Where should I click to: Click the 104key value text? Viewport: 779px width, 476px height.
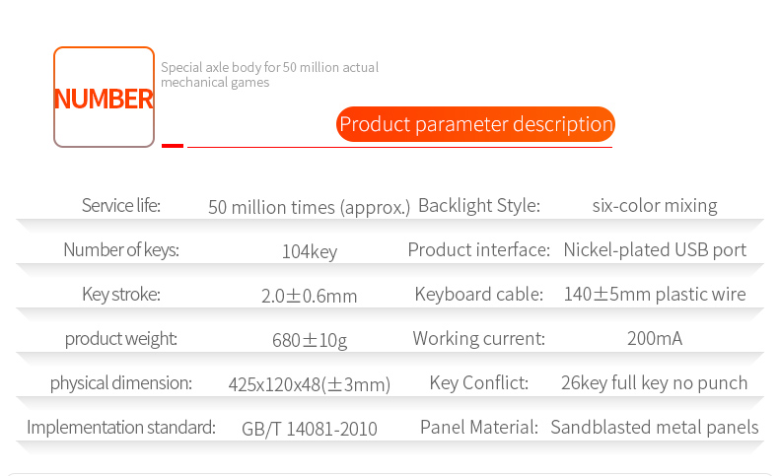pyautogui.click(x=310, y=251)
